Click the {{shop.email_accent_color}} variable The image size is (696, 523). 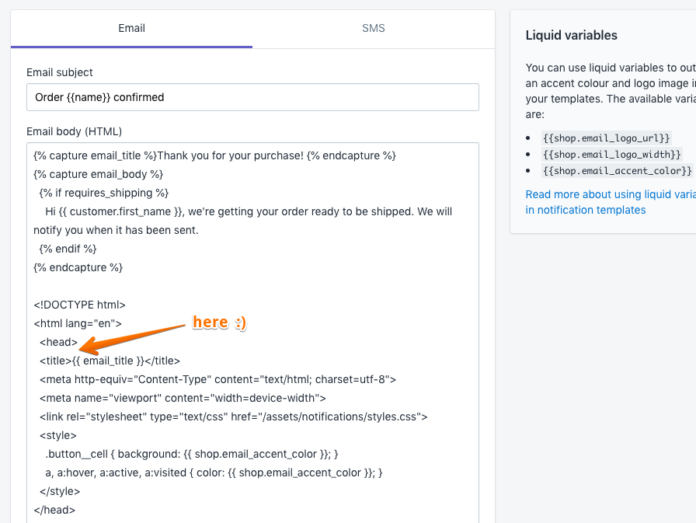click(618, 171)
